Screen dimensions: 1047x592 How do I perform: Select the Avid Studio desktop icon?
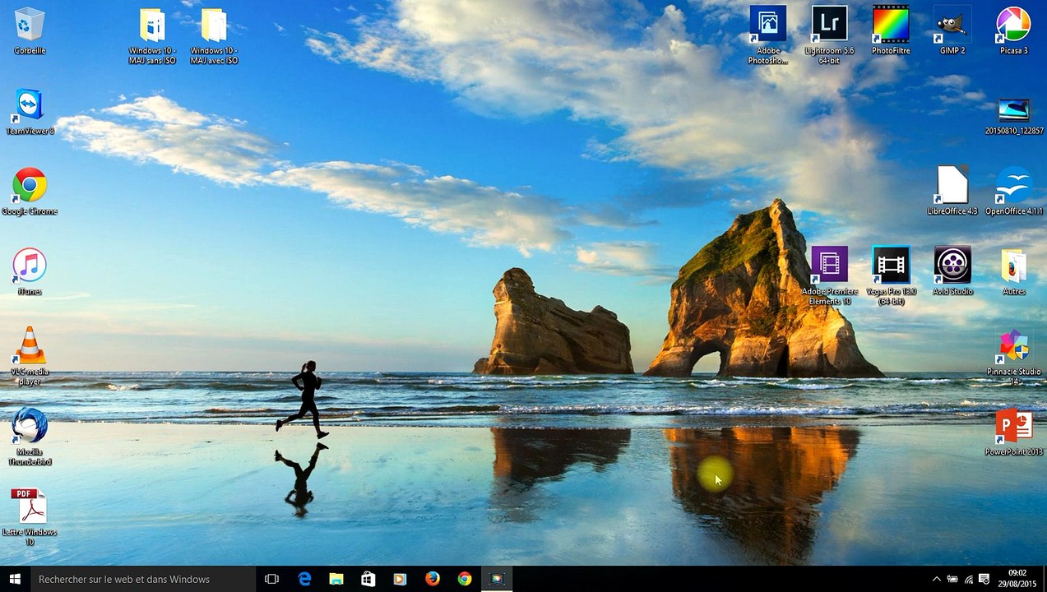[x=952, y=271]
